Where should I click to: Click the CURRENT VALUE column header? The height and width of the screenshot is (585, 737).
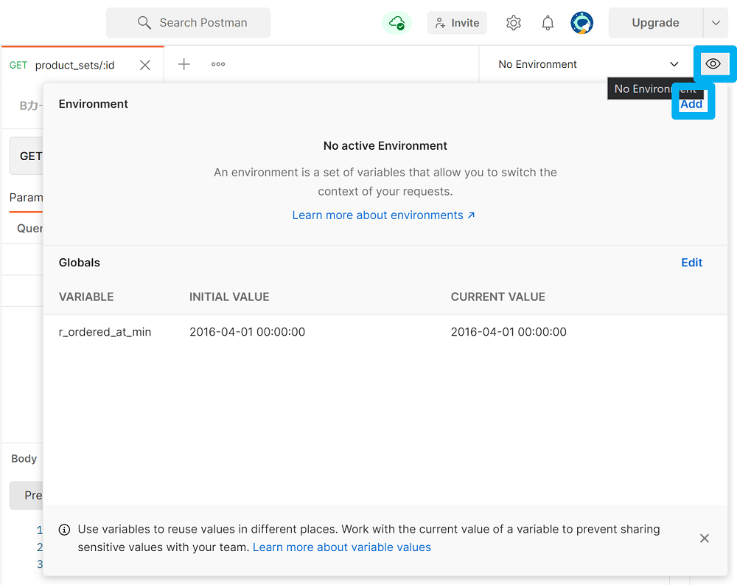497,297
